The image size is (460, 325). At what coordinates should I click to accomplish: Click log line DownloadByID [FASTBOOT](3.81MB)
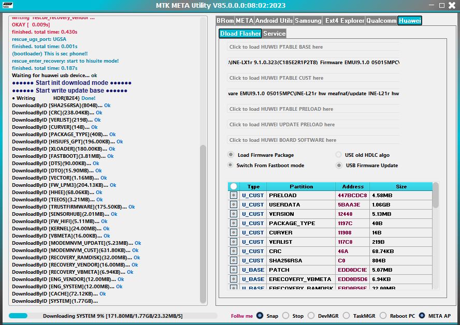pyautogui.click(x=63, y=156)
